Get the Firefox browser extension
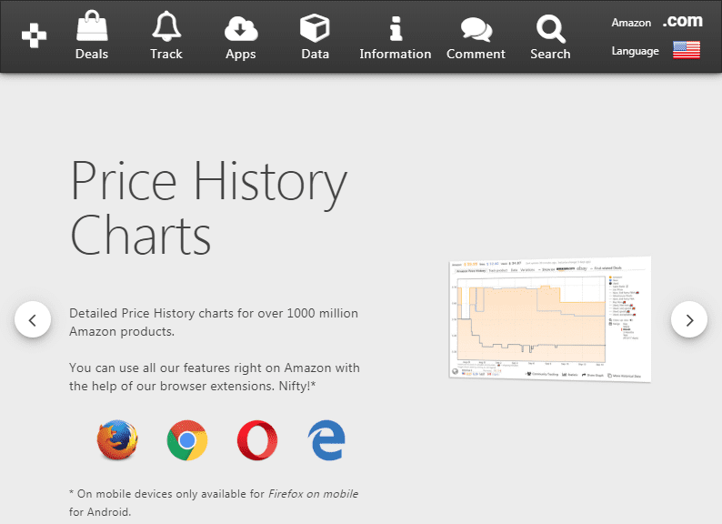This screenshot has height=524, width=722. click(118, 441)
